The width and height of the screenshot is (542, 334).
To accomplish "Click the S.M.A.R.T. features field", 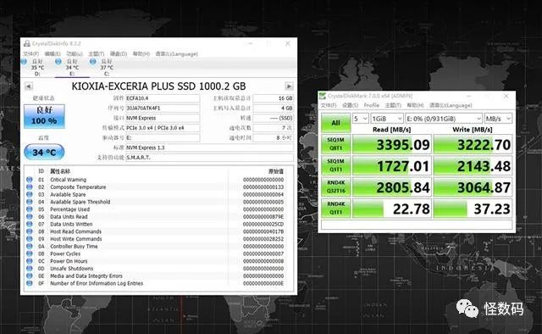I will tap(209, 158).
